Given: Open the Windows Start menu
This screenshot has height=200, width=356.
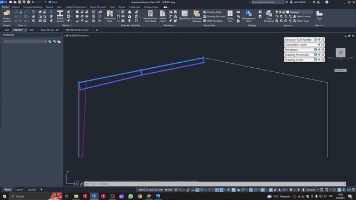Looking at the screenshot, I should pyautogui.click(x=4, y=196).
